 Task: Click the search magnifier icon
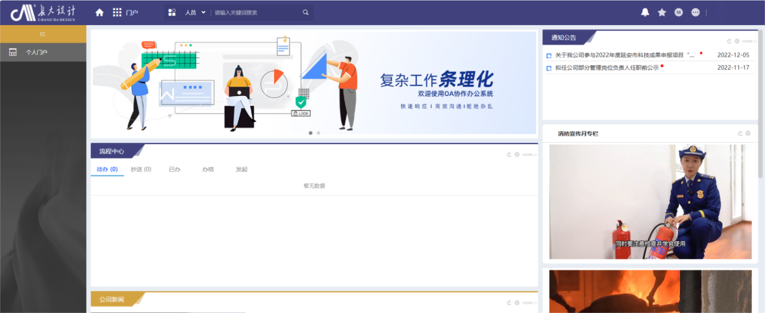click(x=305, y=12)
